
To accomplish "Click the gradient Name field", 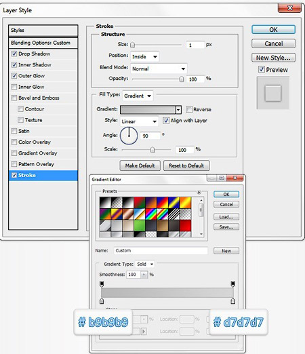I will click(x=161, y=251).
